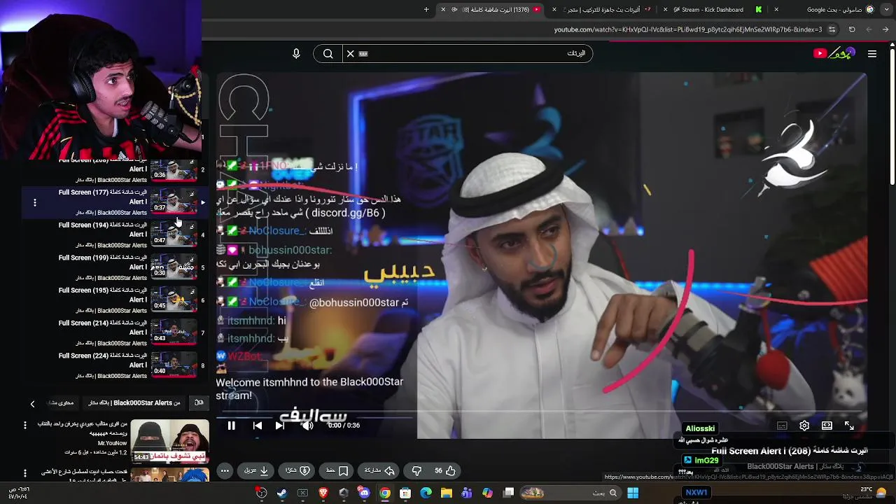Clear the YouTube search box text

351,54
